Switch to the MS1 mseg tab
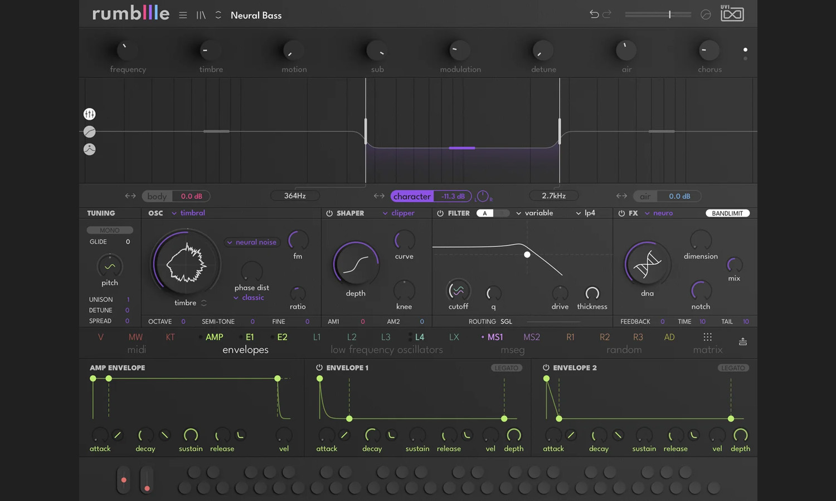The width and height of the screenshot is (836, 501). pos(495,337)
